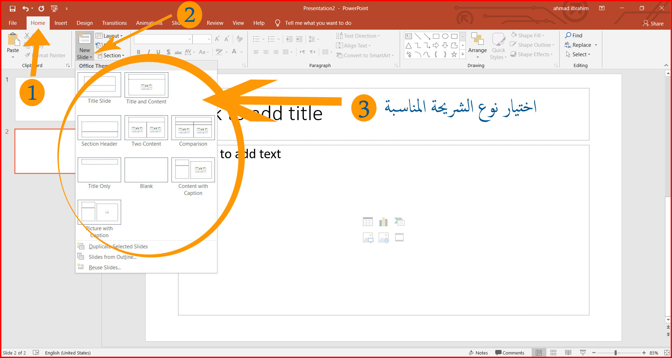Viewport: 672px width, 358px height.
Task: Open the font size combo box
Action: pyautogui.click(x=202, y=39)
